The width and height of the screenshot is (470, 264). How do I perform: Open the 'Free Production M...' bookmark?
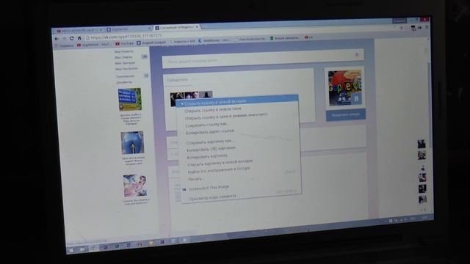tap(250, 39)
